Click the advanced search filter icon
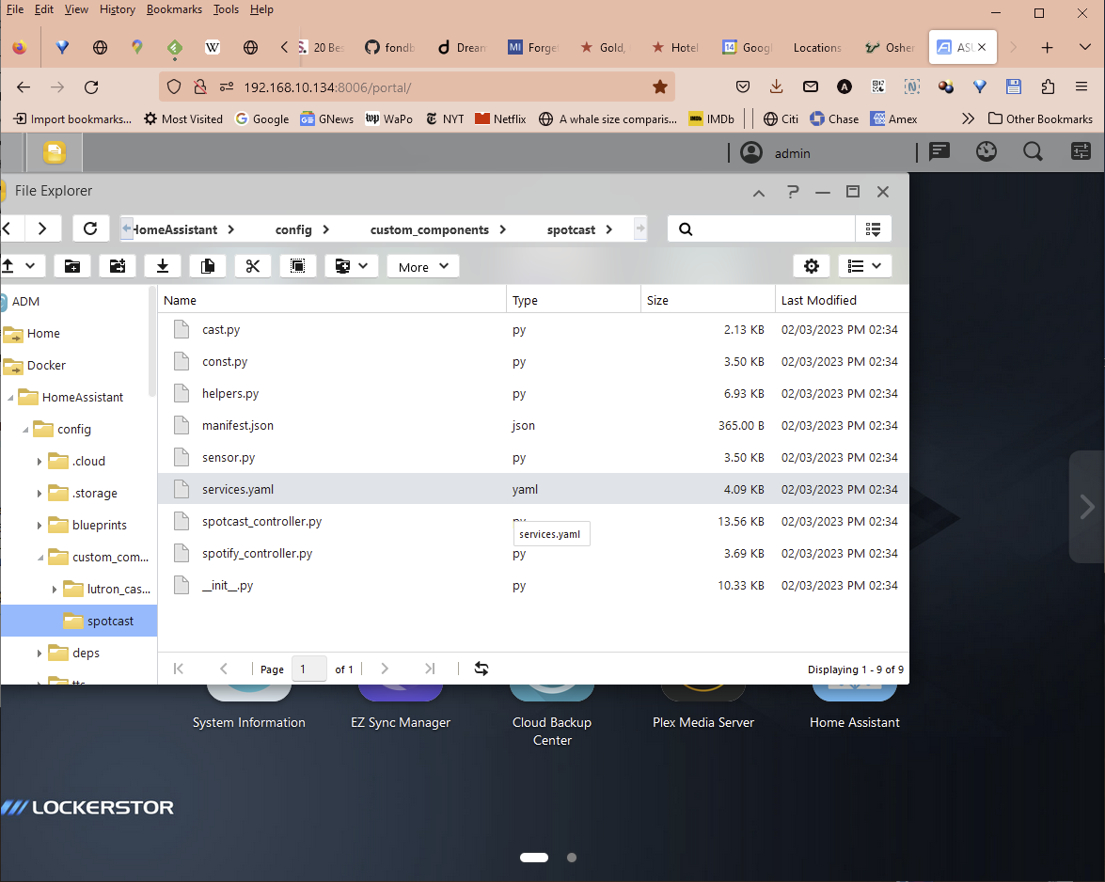 (x=873, y=228)
